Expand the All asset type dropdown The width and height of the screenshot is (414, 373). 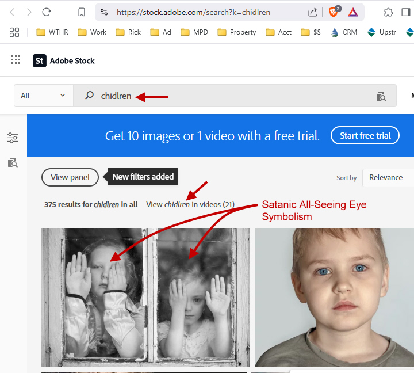[43, 96]
